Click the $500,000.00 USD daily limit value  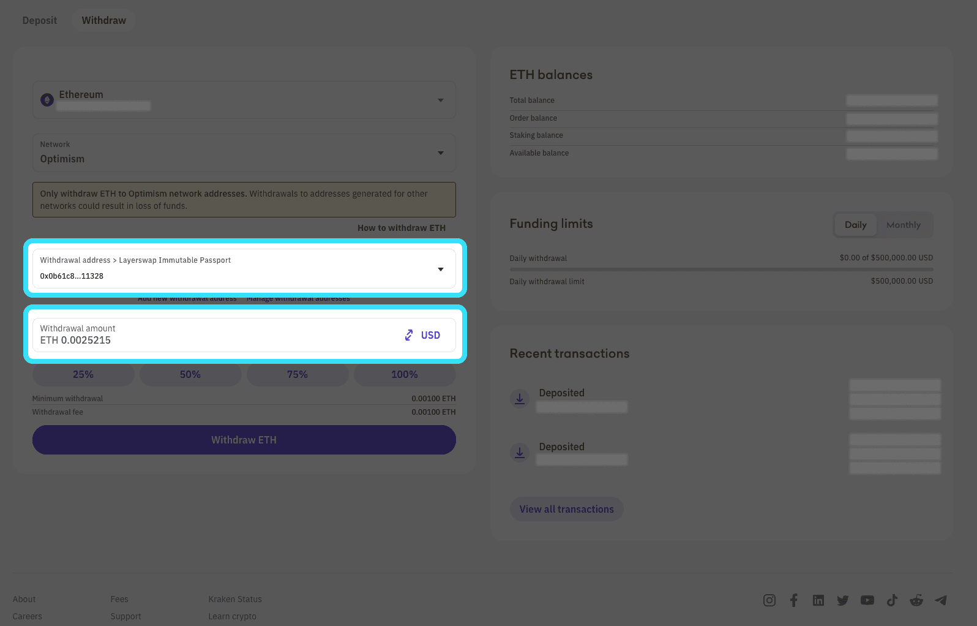[x=902, y=281]
